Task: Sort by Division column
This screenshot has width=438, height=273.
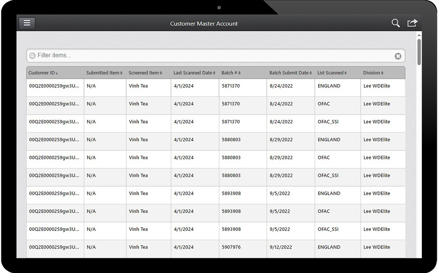Action: point(373,73)
